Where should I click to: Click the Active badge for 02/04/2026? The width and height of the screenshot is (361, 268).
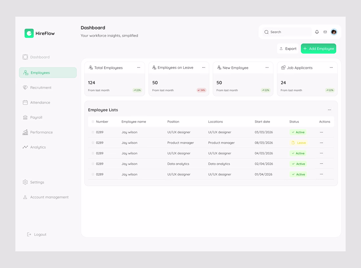tap(298, 164)
